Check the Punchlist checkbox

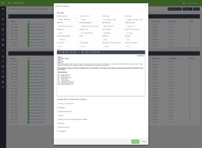point(58,107)
